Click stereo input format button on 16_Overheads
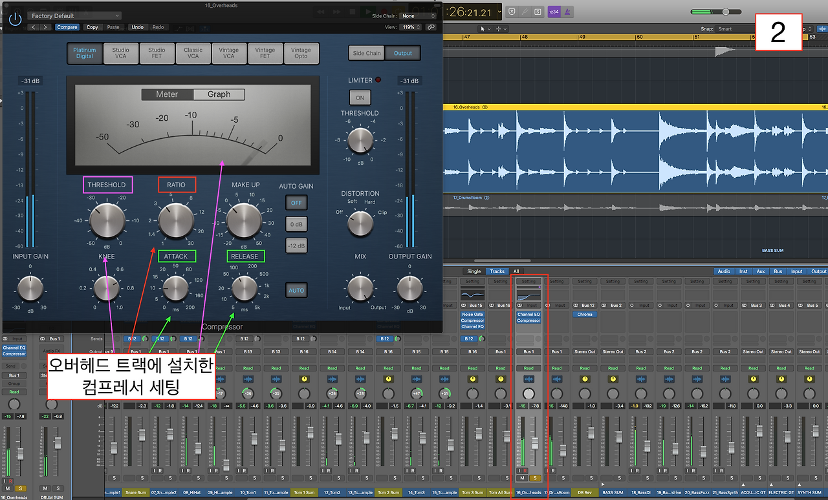Viewport: 828px width, 500px height. [x=520, y=306]
